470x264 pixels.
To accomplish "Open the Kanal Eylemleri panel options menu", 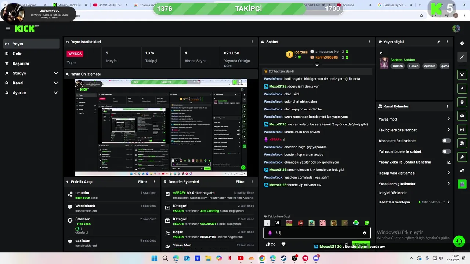I will tap(447, 106).
